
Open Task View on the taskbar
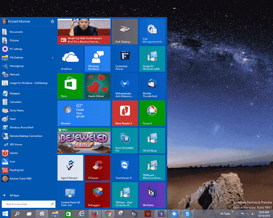[x=29, y=214]
